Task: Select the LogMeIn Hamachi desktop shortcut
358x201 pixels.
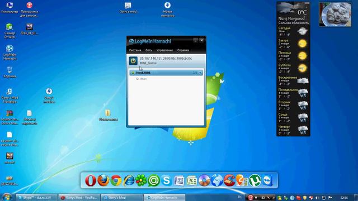Action: click(x=10, y=52)
